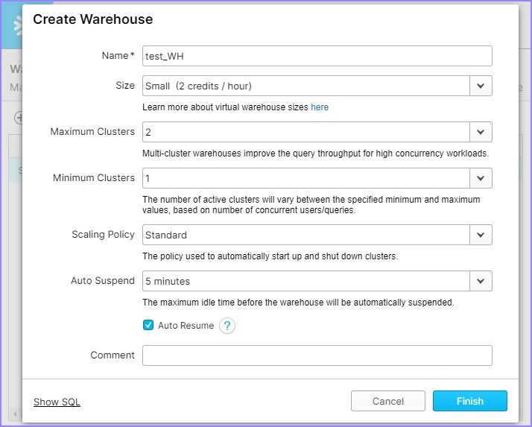Image resolution: width=532 pixels, height=427 pixels.
Task: Click the Minimum Clusters value field
Action: tap(305, 178)
